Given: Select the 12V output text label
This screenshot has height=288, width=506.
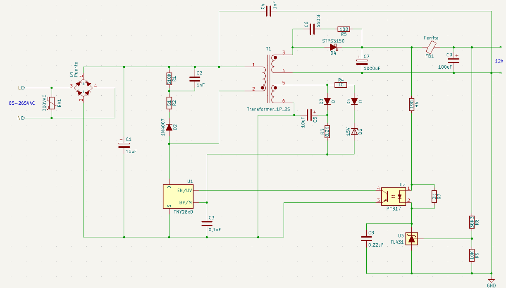Looking at the screenshot, I should pyautogui.click(x=499, y=61).
